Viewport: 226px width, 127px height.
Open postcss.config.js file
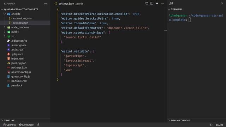click(21, 72)
